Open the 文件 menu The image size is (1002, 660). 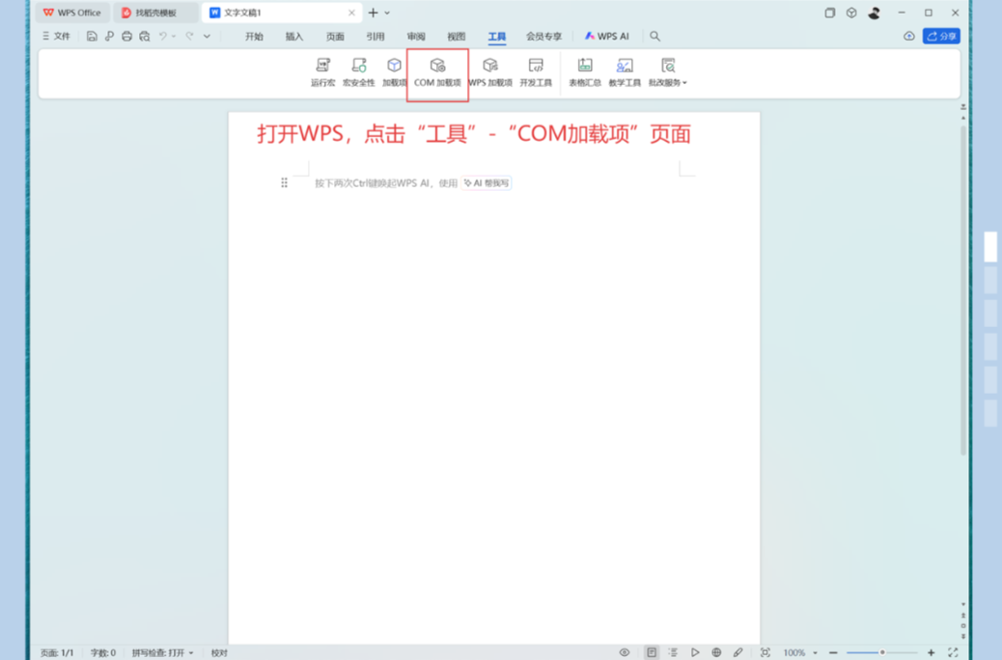click(56, 37)
